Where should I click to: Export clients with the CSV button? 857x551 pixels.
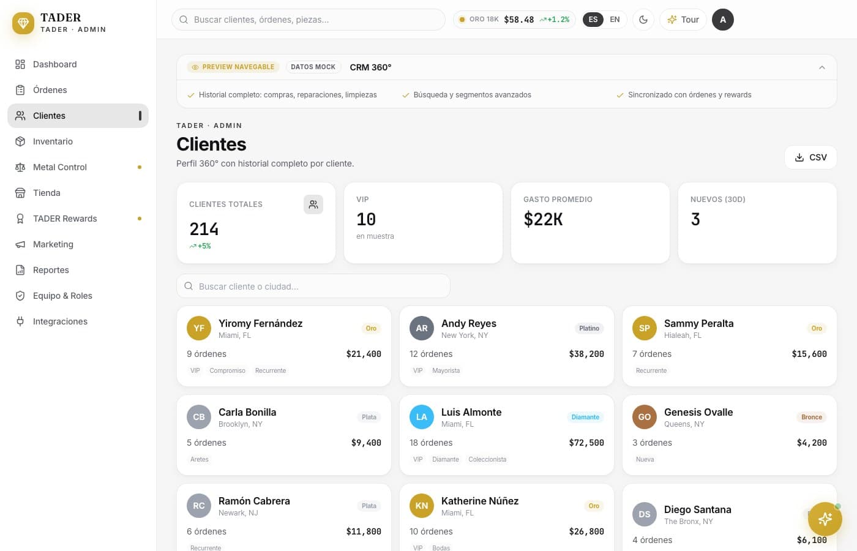(810, 157)
